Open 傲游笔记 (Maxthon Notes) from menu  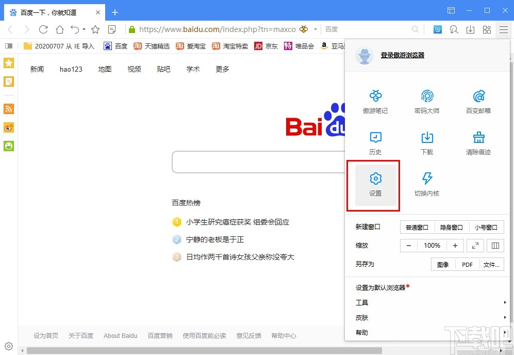[x=375, y=101]
